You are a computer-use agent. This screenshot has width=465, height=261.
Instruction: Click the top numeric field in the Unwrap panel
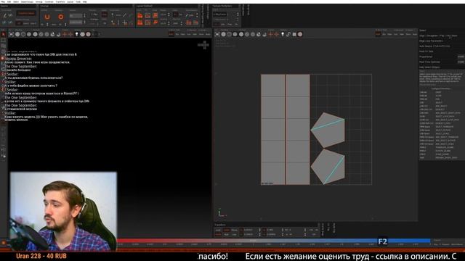tap(76, 15)
